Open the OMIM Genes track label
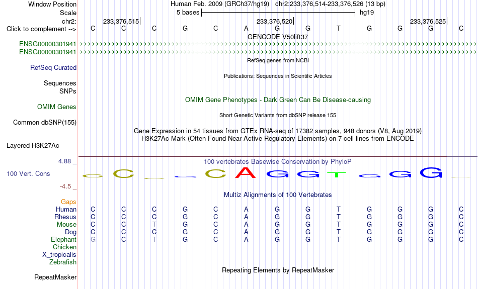The image size is (478, 289). pyautogui.click(x=56, y=107)
